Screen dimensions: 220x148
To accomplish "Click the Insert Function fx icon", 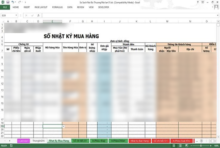I will (x=39, y=15).
